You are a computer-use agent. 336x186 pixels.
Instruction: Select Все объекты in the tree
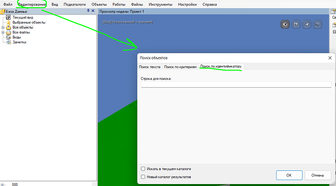[23, 27]
